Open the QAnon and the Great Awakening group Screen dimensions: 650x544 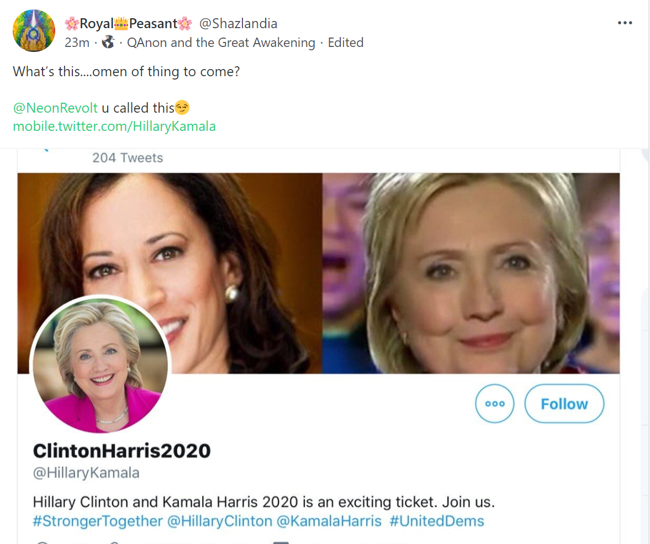coord(221,43)
